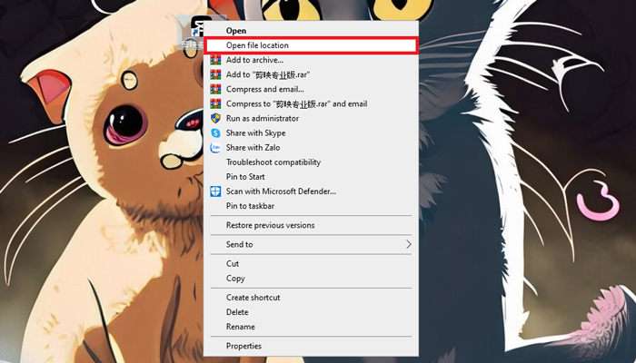This screenshot has width=636, height=363.
Task: Select Delete from the context menu
Action: tap(311, 312)
